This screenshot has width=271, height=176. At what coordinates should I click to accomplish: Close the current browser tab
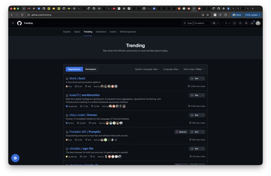click(x=194, y=8)
